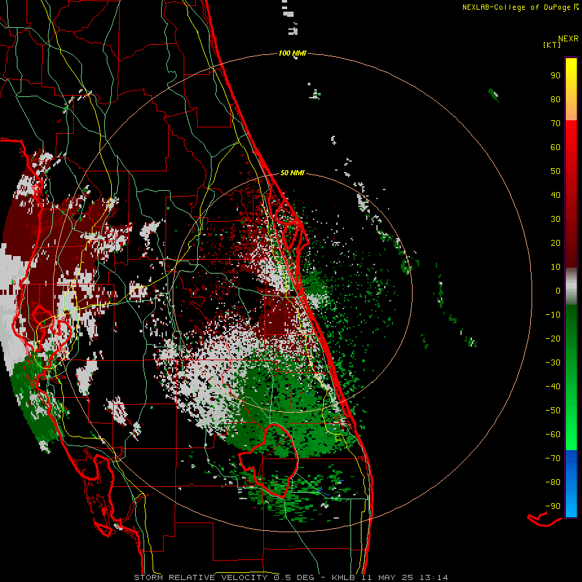
Task: Click the 90 knot scale value
Action: pos(555,76)
